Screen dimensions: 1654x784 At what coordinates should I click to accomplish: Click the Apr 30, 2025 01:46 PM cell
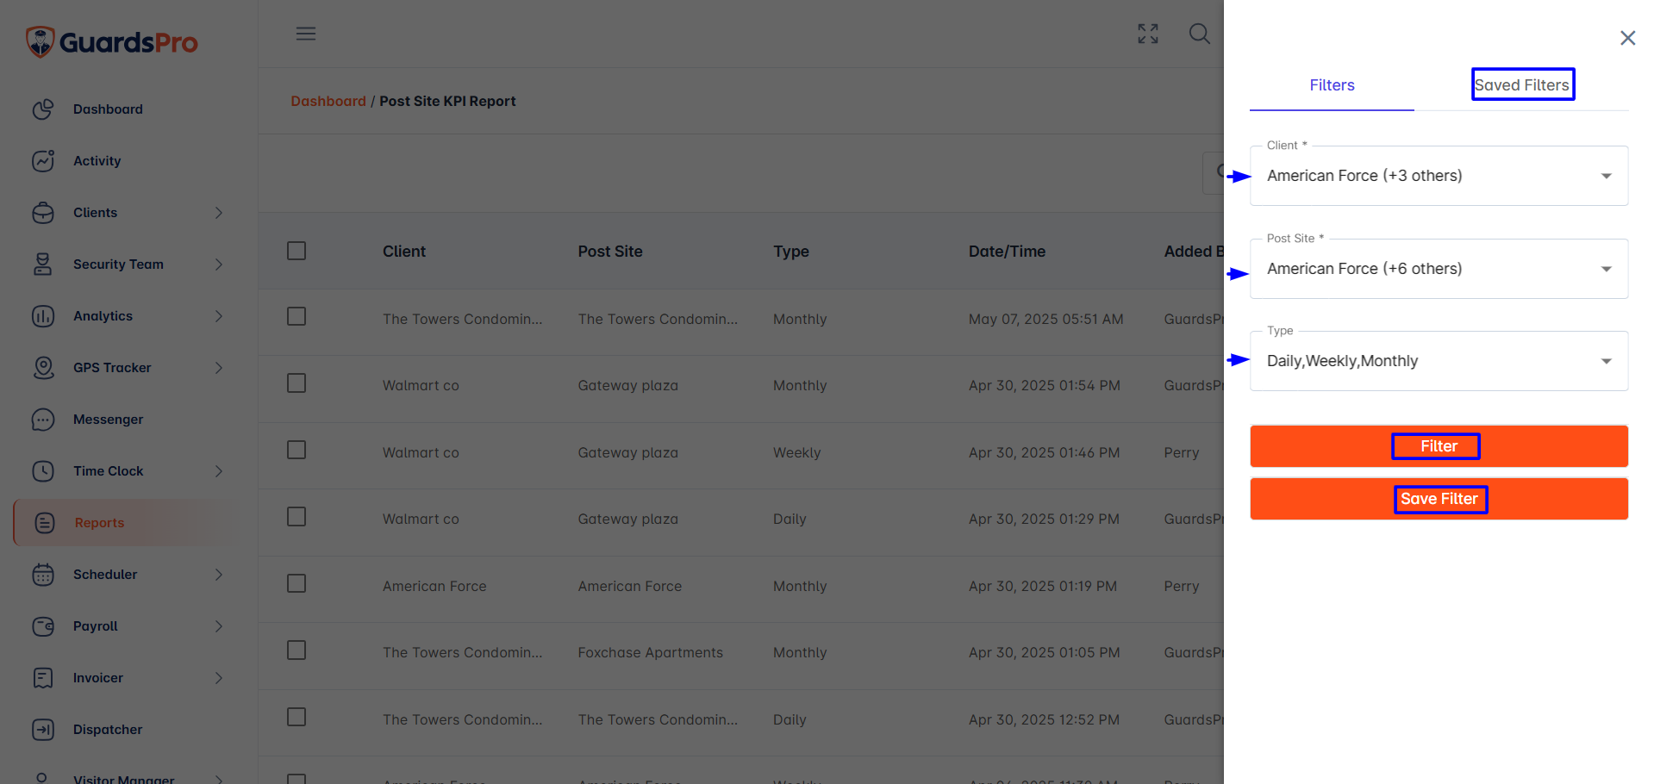click(x=1044, y=452)
